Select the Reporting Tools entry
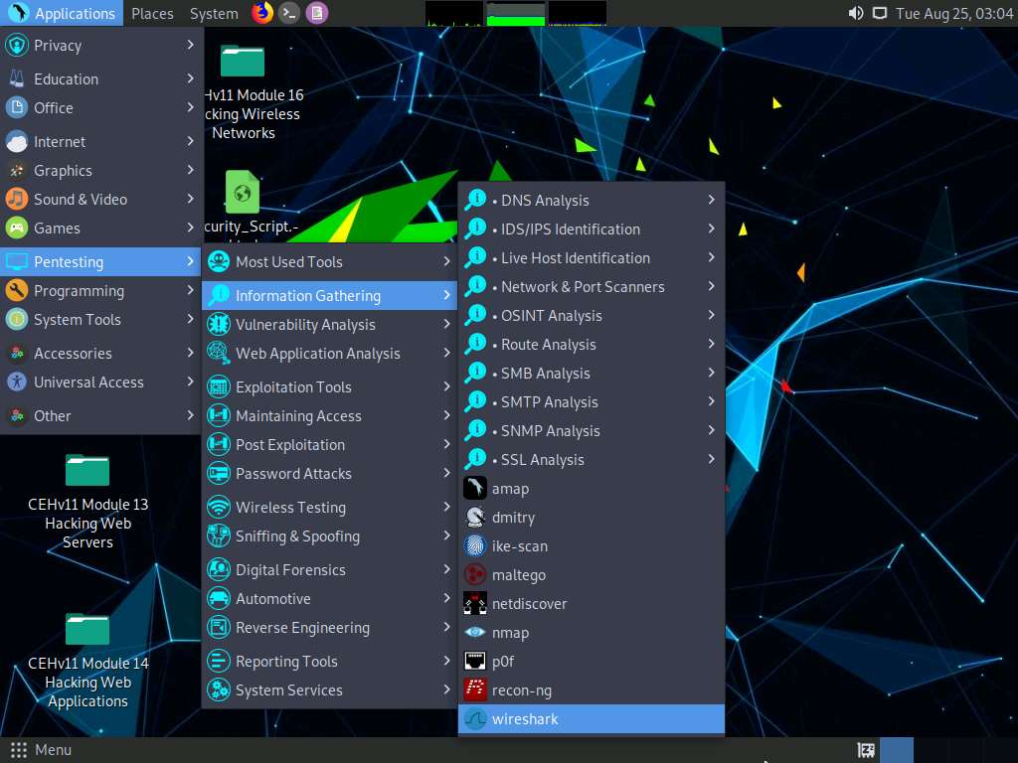 coord(330,661)
